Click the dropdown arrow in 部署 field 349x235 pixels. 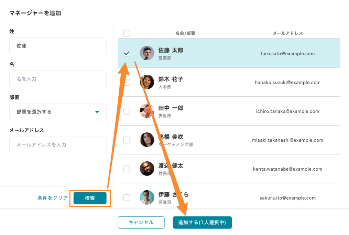[97, 112]
